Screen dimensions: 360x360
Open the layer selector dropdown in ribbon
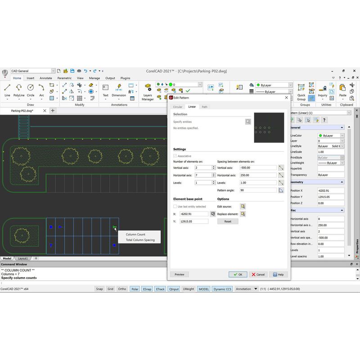click(200, 85)
